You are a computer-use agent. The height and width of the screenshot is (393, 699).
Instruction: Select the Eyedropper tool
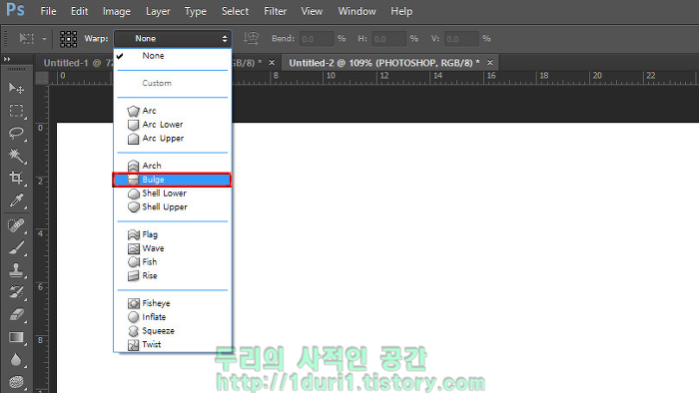point(16,200)
